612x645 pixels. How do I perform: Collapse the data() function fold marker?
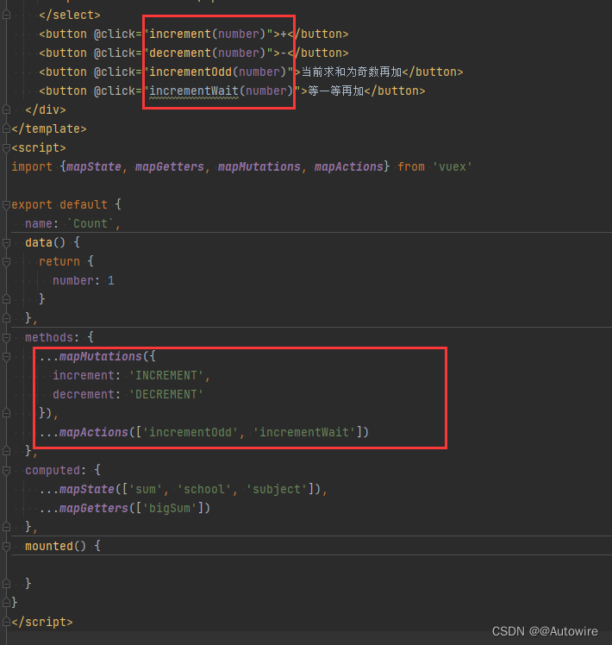(x=6, y=242)
